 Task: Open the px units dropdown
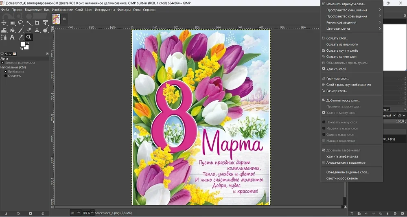(75, 213)
